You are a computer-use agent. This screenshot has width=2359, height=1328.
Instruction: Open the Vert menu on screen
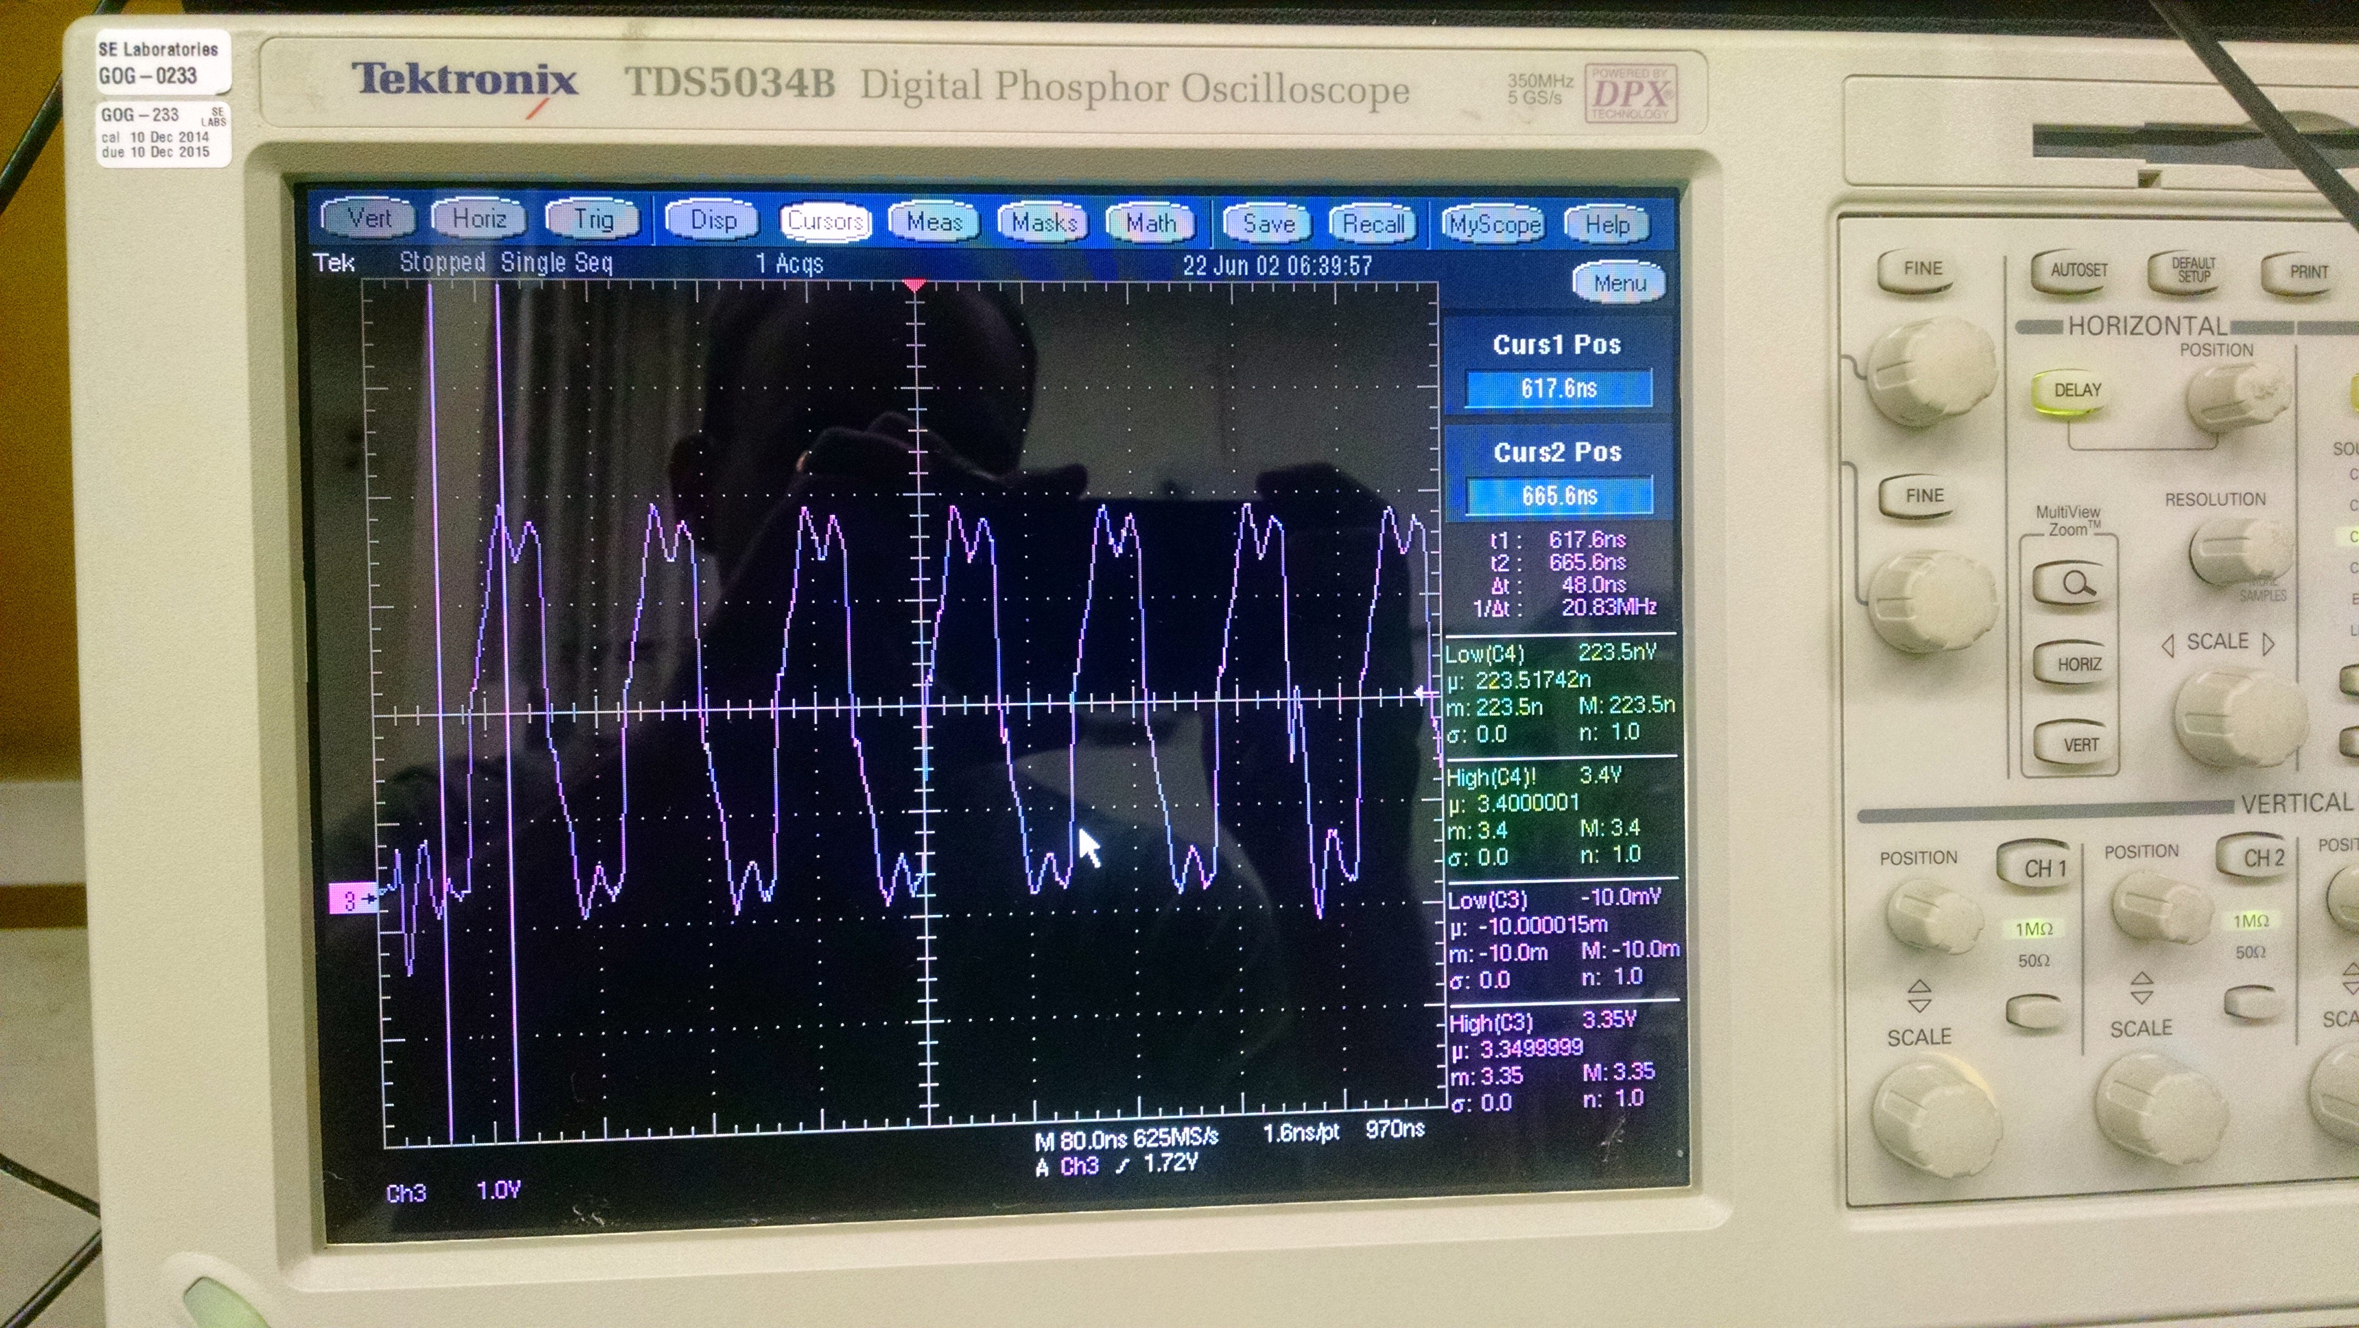[x=369, y=219]
